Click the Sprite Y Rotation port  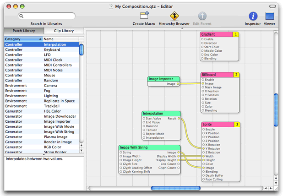pos(204,148)
